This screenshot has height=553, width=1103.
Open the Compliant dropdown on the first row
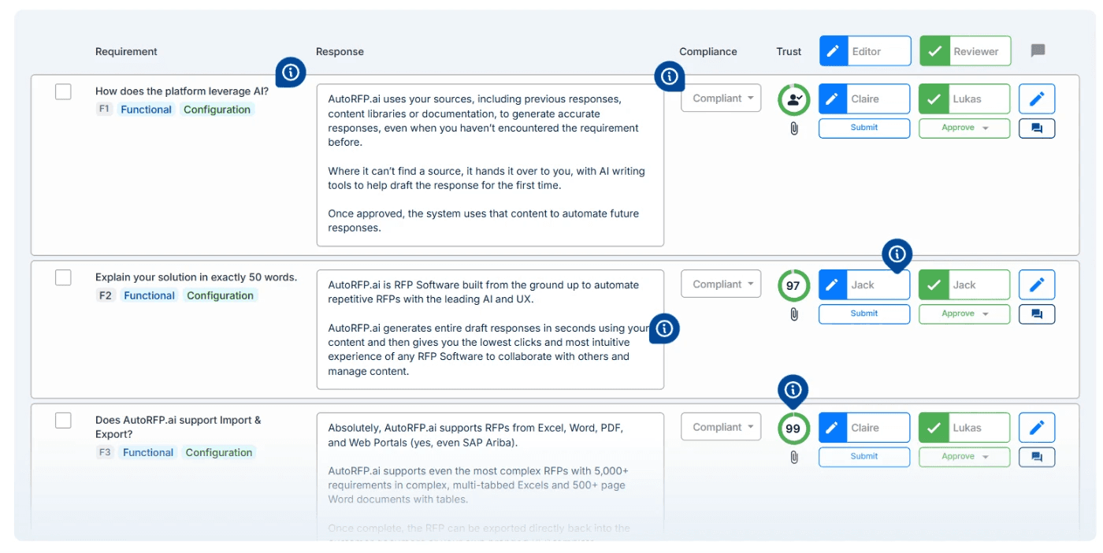tap(720, 98)
